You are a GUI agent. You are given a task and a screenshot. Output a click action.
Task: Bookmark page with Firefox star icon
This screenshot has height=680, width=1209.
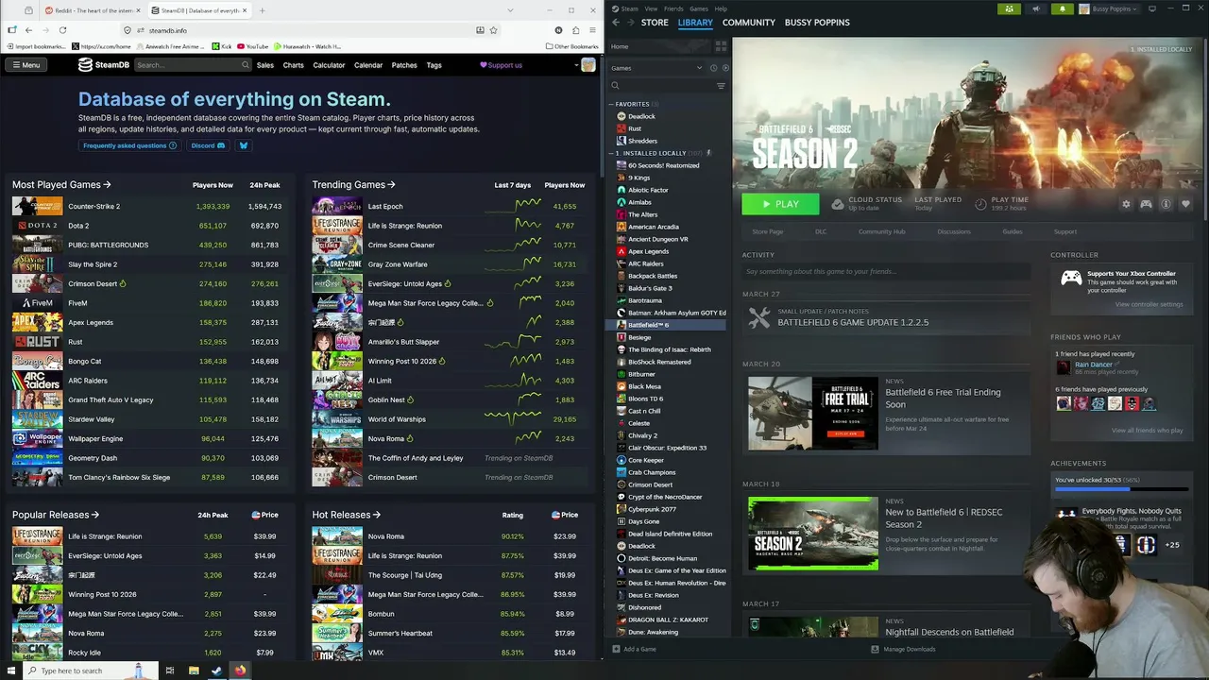click(493, 30)
